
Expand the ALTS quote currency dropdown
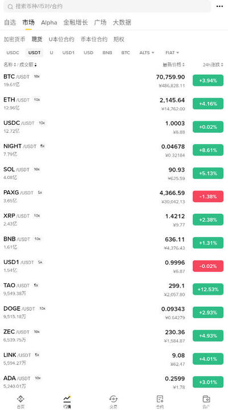146,52
